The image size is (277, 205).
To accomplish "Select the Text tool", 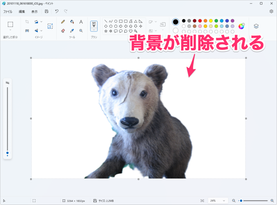I will click(81, 22).
